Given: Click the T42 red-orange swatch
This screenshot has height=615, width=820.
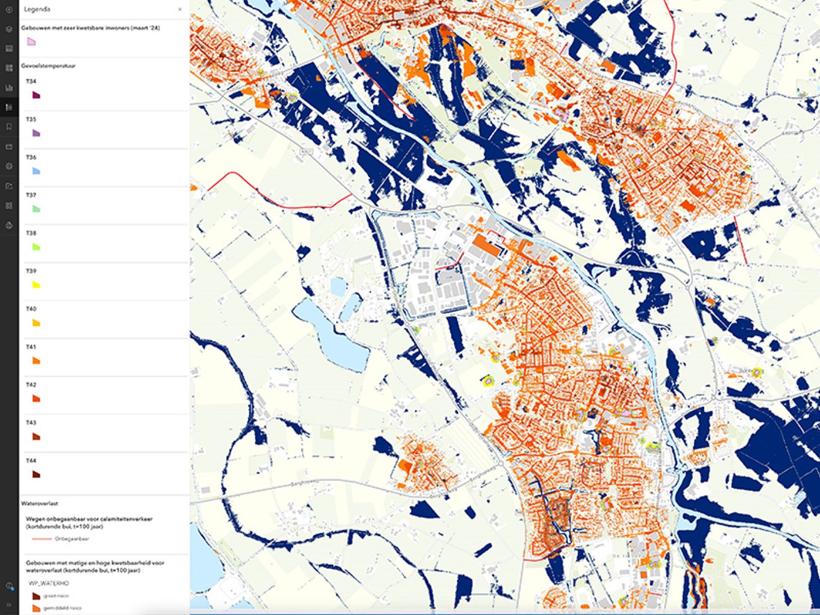Looking at the screenshot, I should (x=36, y=399).
